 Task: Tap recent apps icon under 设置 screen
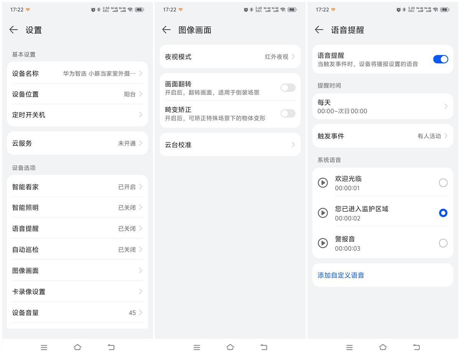pos(44,347)
